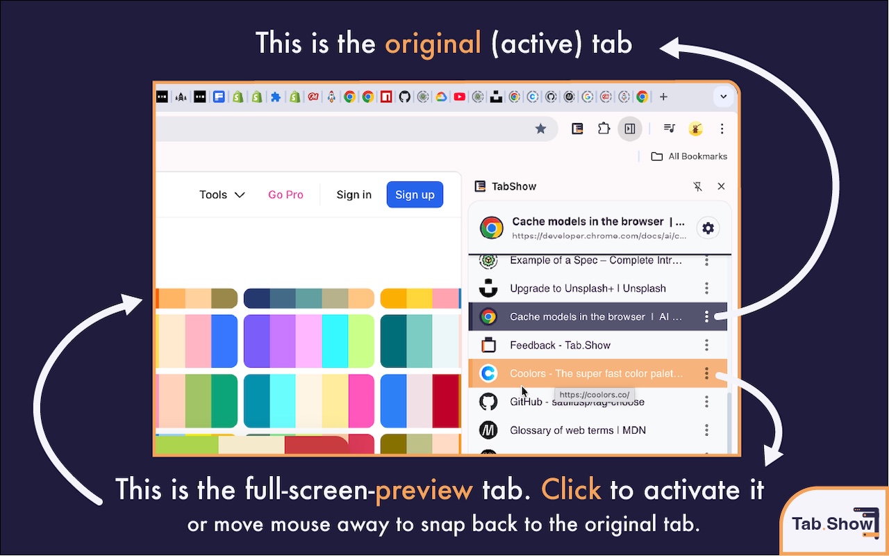Click the Unsplash favicon in tab list
The height and width of the screenshot is (556, 889).
pos(489,288)
